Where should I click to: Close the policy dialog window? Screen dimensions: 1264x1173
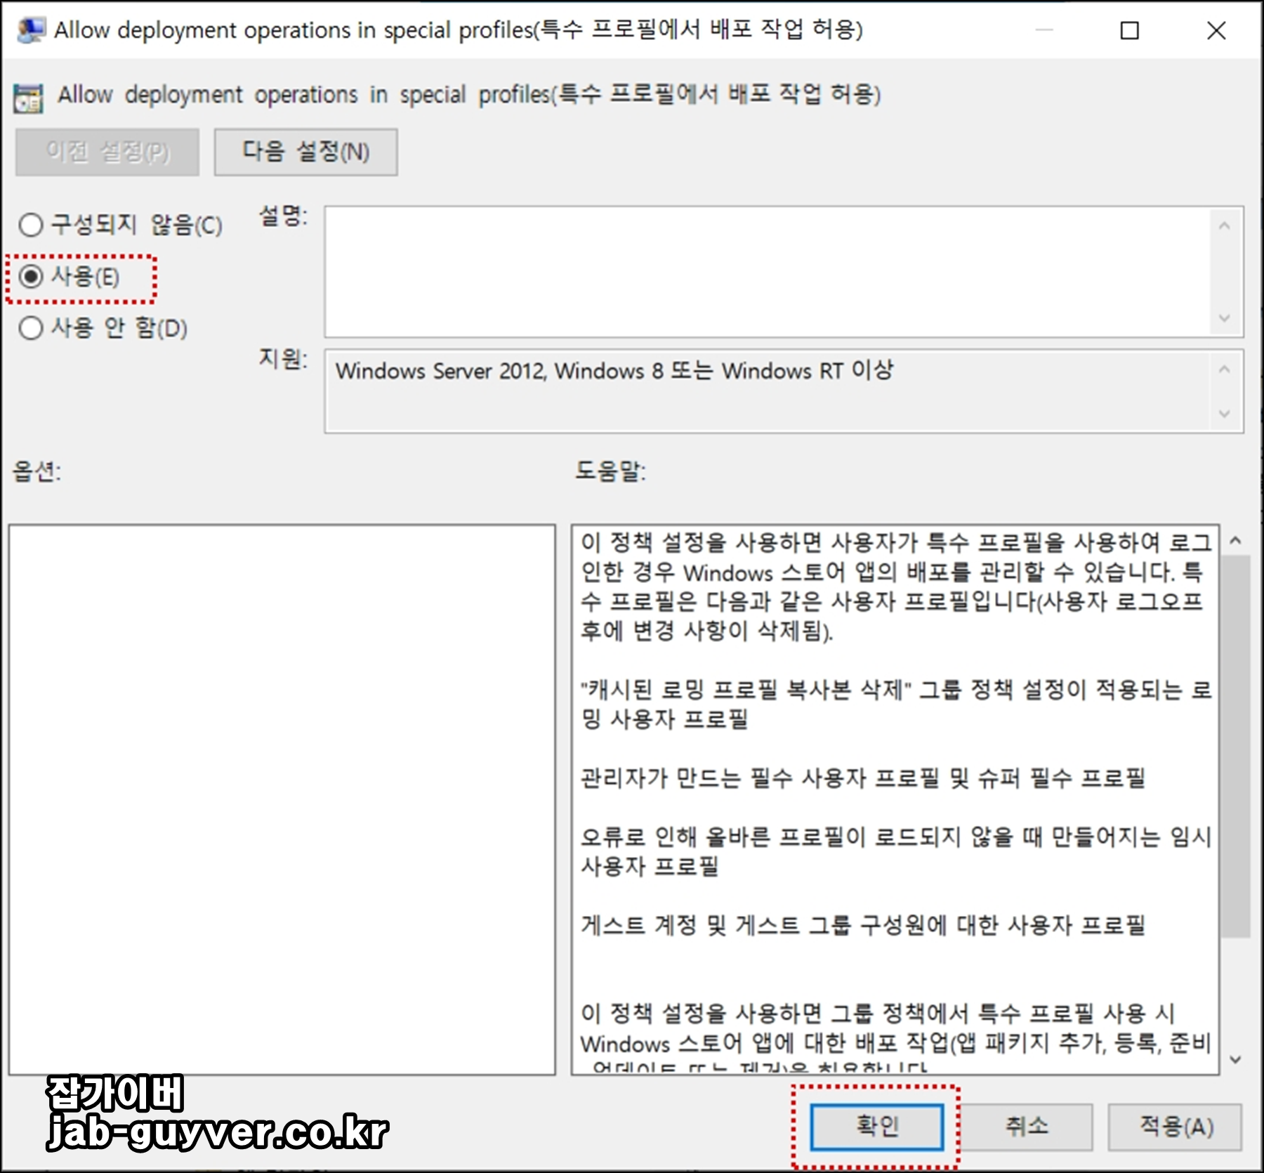1216,30
